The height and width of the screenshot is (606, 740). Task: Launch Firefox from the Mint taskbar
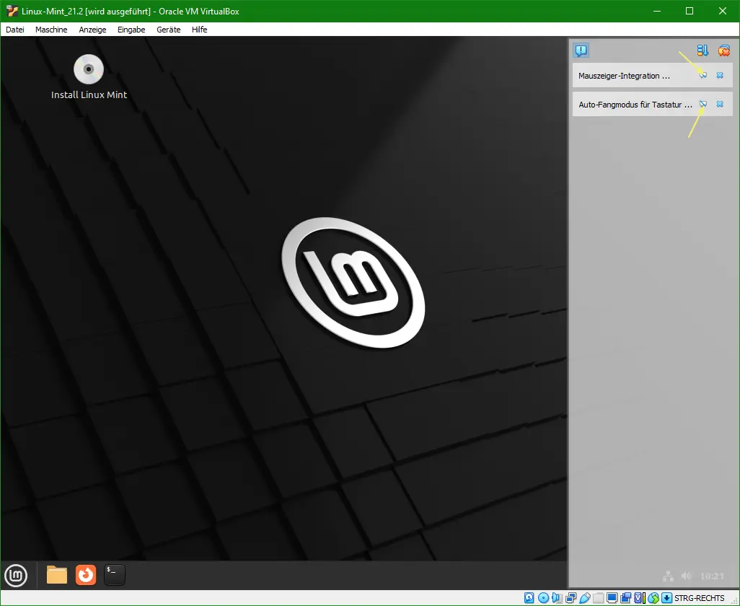(x=85, y=575)
